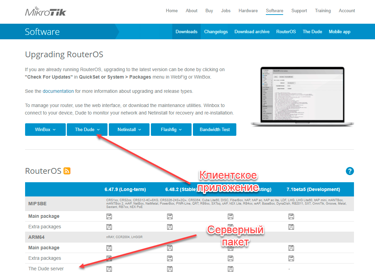Click the nRAY, CCR2004, LHGGR device list

tap(124, 237)
